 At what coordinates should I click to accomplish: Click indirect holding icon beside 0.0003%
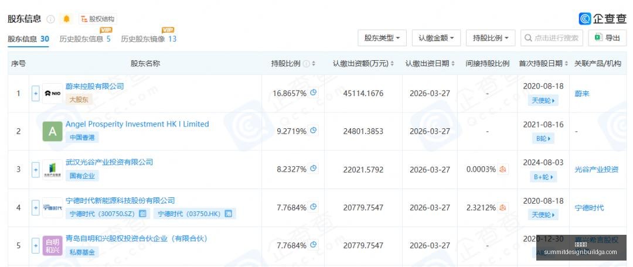point(503,169)
